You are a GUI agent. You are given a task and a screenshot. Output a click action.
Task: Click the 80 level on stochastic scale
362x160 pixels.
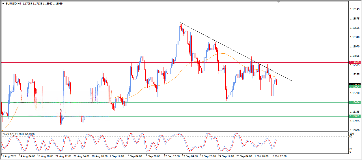(351, 137)
